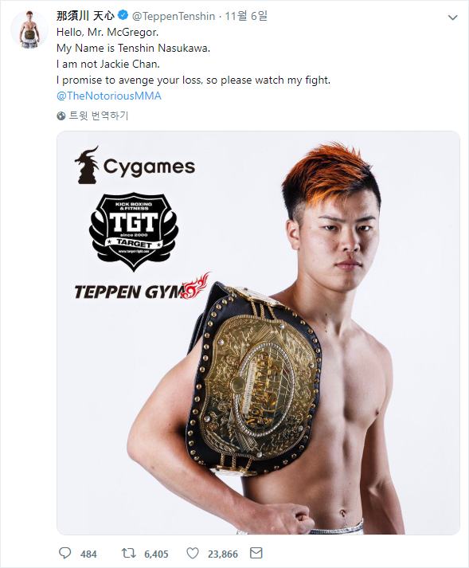Open the attached fighter photo
The height and width of the screenshot is (568, 469).
258,332
